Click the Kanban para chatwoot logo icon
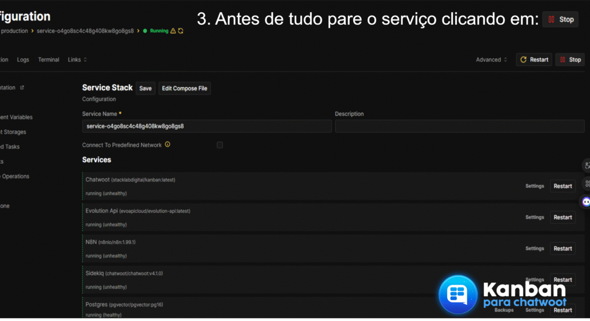Image resolution: width=590 pixels, height=321 pixels. [x=457, y=294]
